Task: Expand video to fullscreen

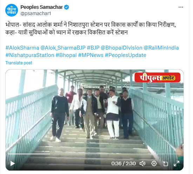Action: coord(177,163)
